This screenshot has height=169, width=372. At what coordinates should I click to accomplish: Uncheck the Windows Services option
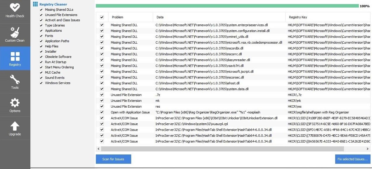[x=42, y=83]
